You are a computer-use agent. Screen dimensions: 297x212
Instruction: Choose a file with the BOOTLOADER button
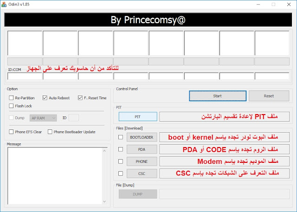[142, 137]
